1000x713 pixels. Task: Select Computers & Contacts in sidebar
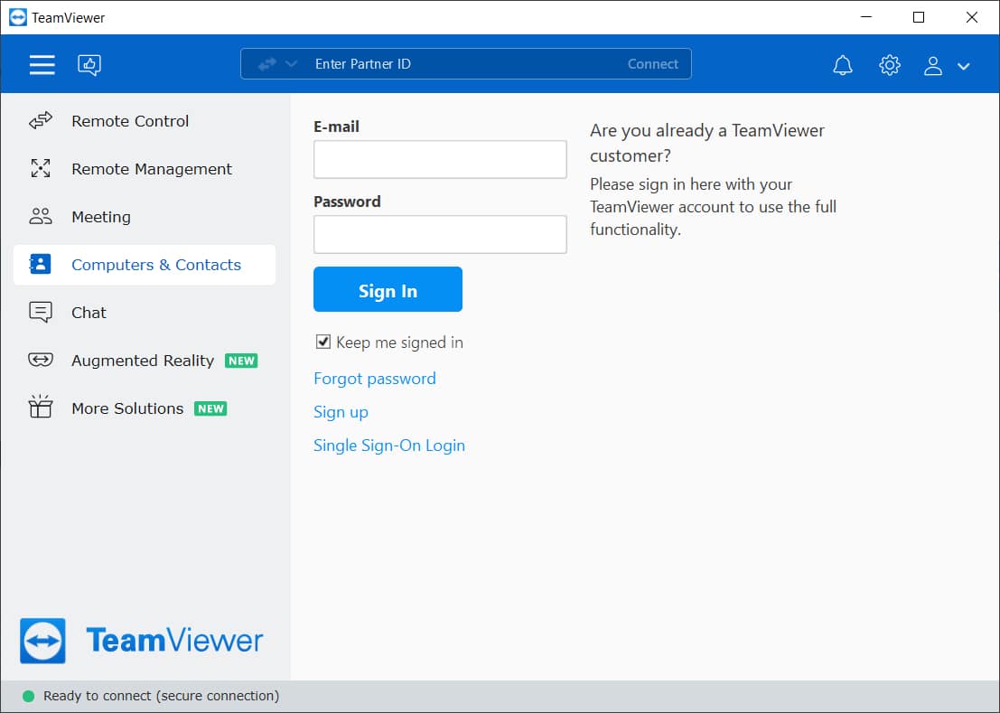pyautogui.click(x=145, y=265)
